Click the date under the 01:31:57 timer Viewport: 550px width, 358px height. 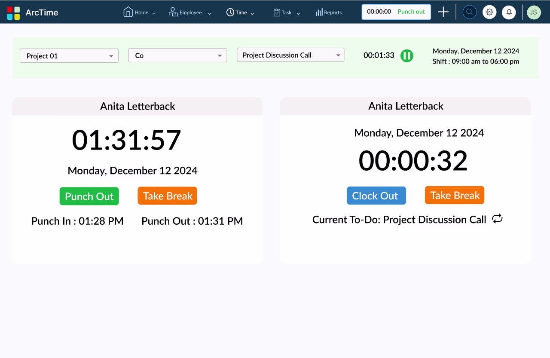[x=133, y=171]
